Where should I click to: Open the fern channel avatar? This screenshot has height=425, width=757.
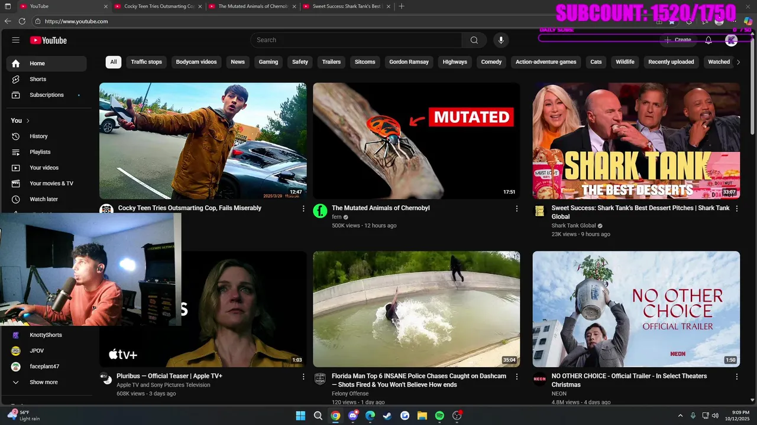320,211
